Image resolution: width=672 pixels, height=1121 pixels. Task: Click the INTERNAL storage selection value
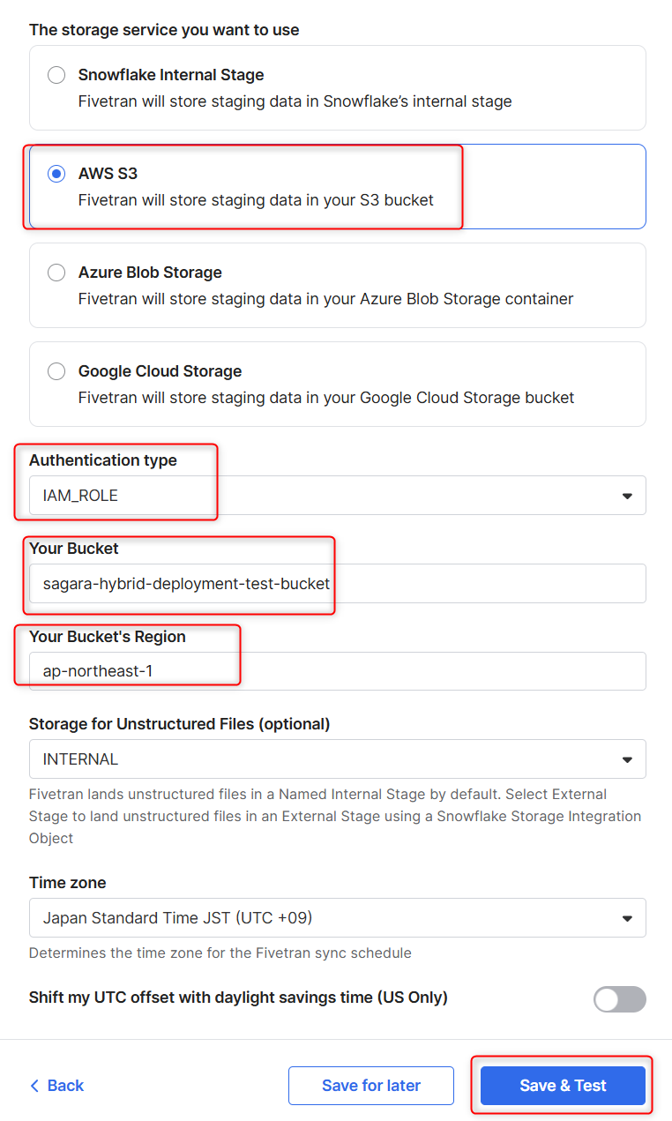coord(80,759)
